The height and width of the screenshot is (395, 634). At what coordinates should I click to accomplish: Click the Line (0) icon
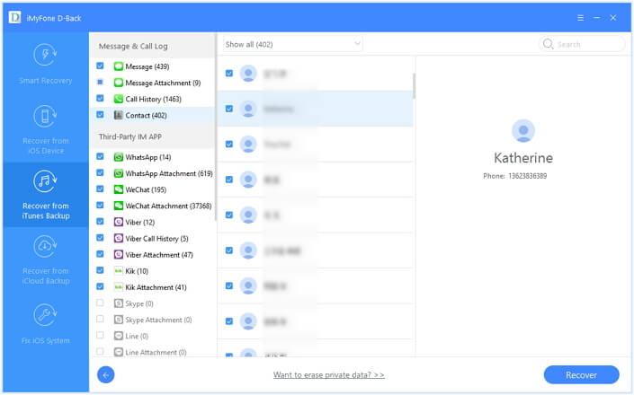[x=118, y=336]
